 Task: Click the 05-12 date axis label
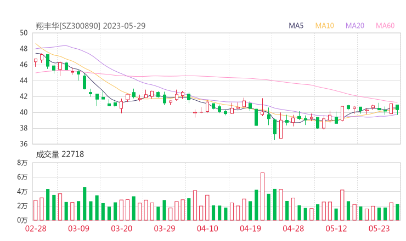tap(336, 228)
